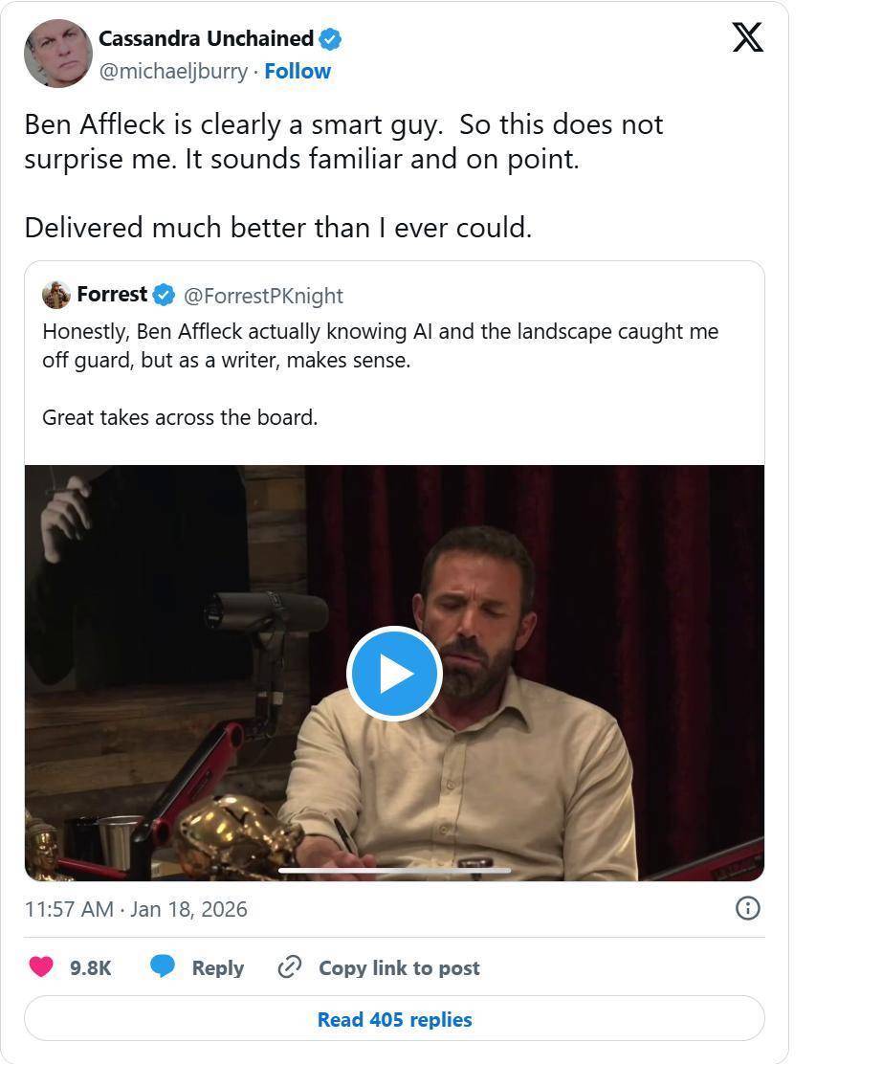Click the X logo icon

point(747,37)
